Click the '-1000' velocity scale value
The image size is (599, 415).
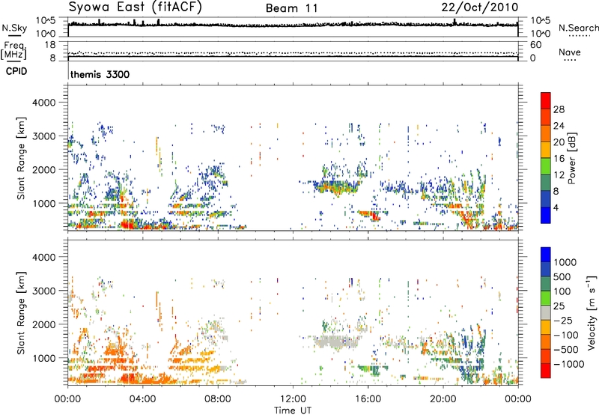pyautogui.click(x=568, y=364)
